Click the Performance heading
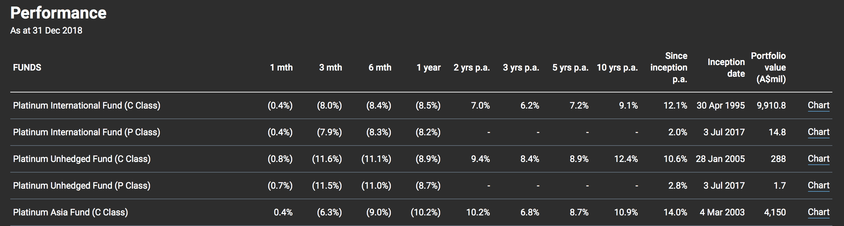This screenshot has width=844, height=226. tap(59, 13)
